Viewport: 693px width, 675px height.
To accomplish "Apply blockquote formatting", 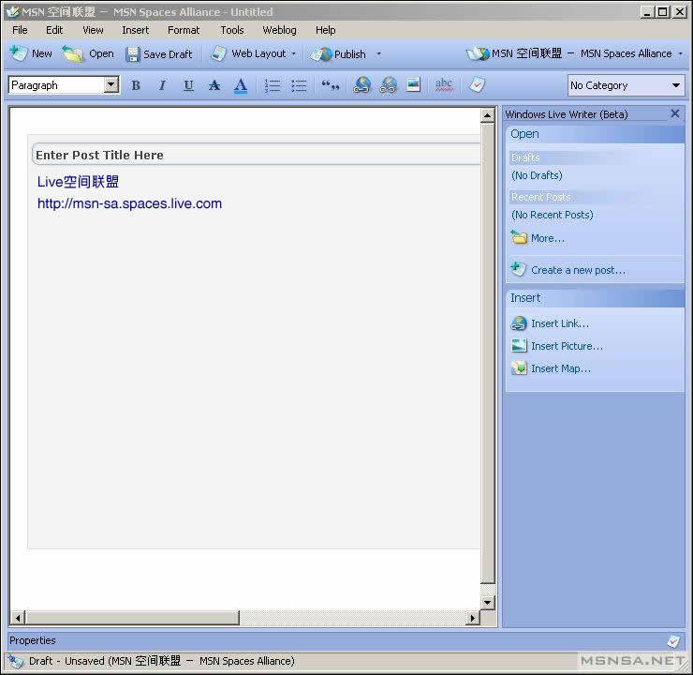I will click(x=331, y=85).
